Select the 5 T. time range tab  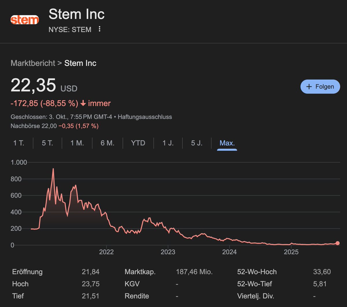(47, 143)
